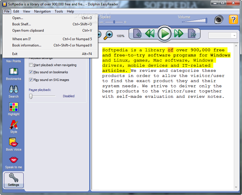Open the Style panel

coord(14,127)
